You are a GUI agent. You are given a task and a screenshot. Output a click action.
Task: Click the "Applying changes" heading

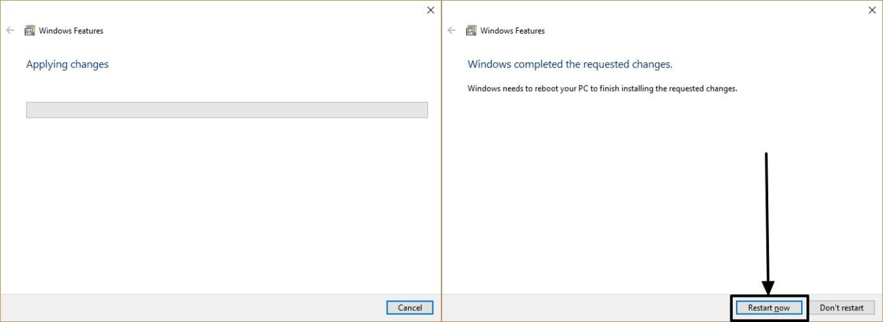coord(67,64)
